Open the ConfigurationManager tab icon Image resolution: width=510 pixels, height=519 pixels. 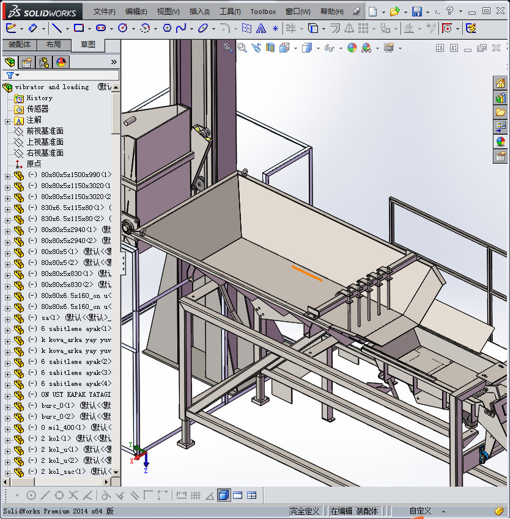coord(44,62)
